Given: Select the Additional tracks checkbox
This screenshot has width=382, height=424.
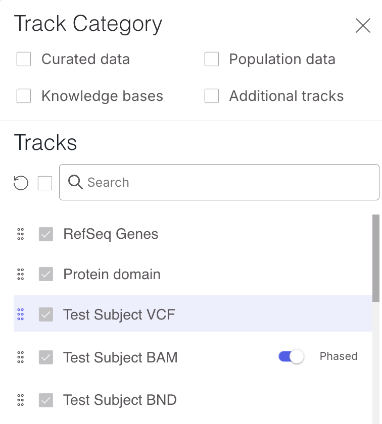Looking at the screenshot, I should tap(212, 96).
